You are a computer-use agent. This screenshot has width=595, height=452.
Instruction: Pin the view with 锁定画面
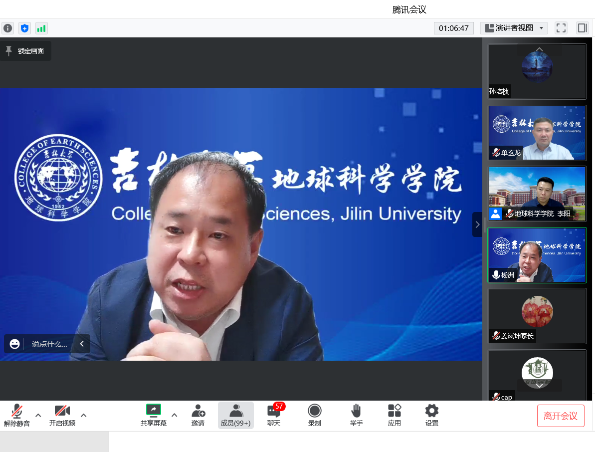[25, 51]
